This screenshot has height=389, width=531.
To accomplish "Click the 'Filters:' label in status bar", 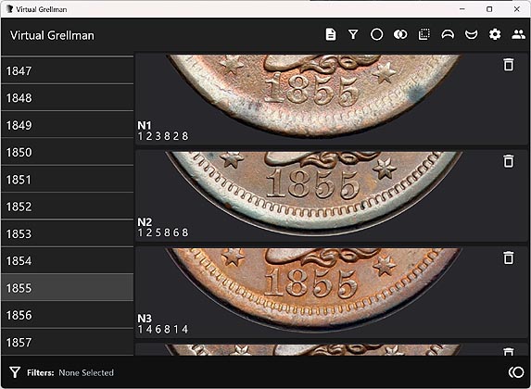I will click(40, 372).
